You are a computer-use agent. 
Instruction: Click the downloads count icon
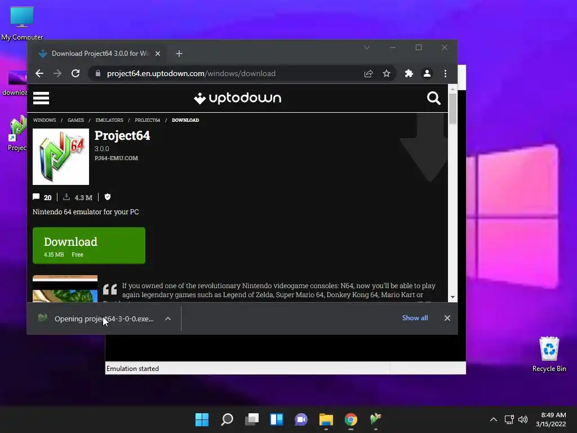[66, 197]
